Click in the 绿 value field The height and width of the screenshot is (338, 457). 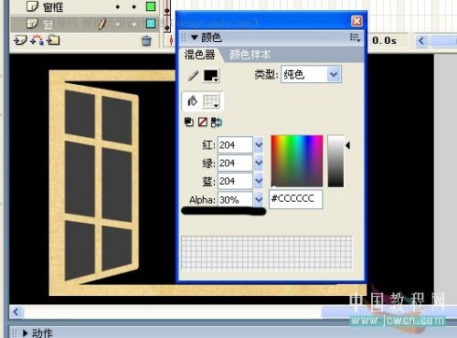click(235, 163)
